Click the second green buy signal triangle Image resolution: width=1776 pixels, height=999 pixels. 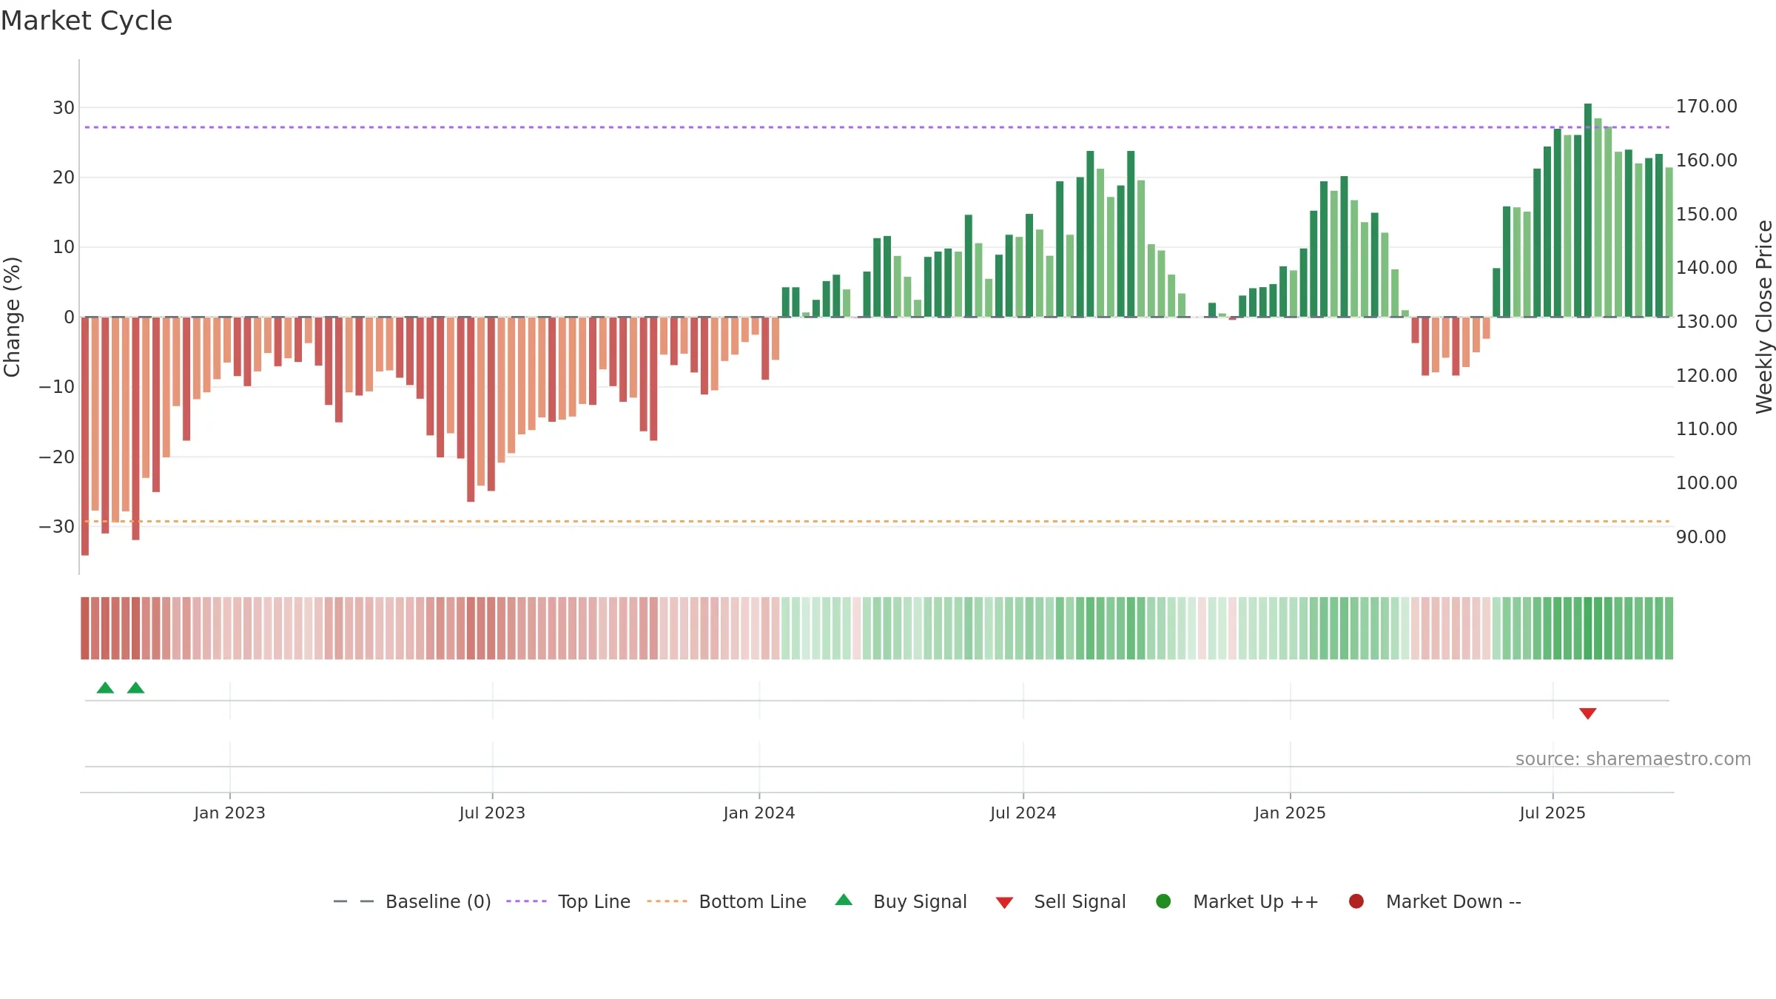pyautogui.click(x=135, y=687)
